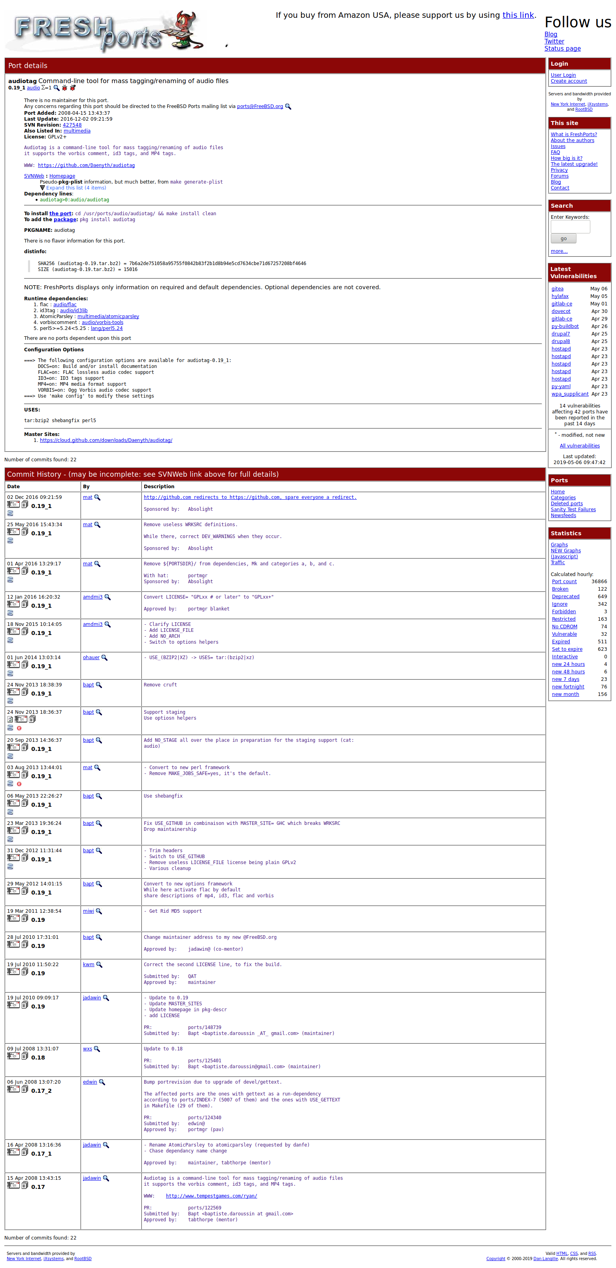
Task: Open the email icon for 02 Dec 2016 commit
Action: [x=13, y=504]
